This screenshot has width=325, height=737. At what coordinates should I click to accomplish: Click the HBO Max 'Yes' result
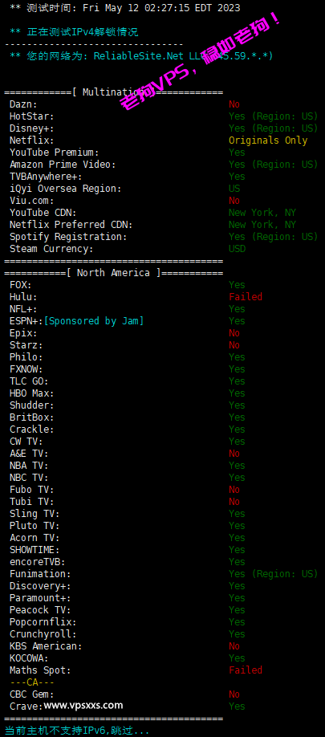click(x=237, y=393)
